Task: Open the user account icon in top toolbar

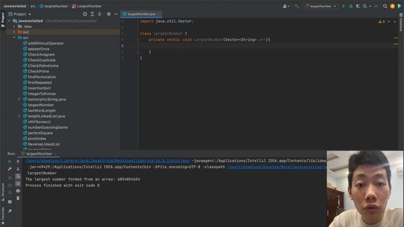Action: (x=286, y=6)
